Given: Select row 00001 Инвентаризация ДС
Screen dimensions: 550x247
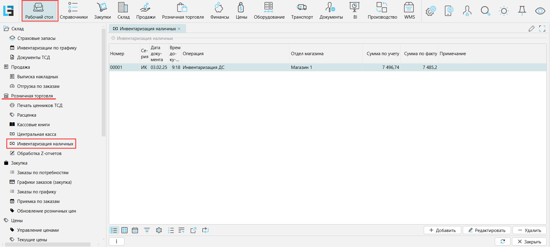Looking at the screenshot, I should [x=204, y=67].
